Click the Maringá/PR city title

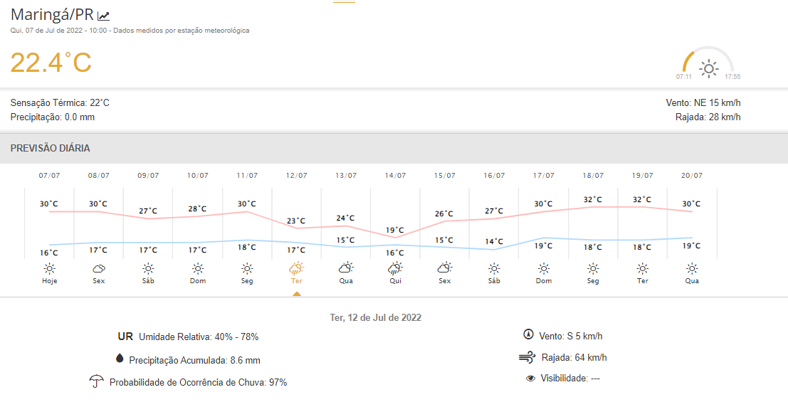[51, 14]
